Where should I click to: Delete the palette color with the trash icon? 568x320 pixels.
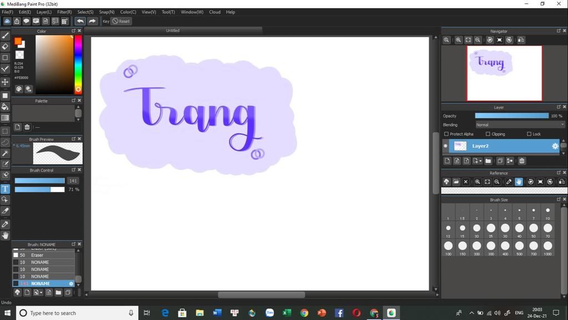(x=27, y=127)
